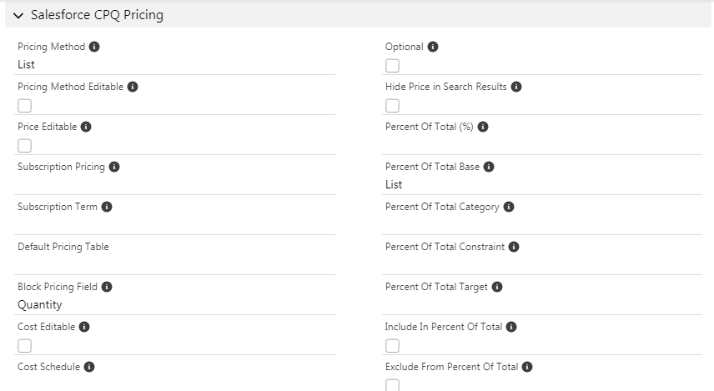
Task: Click the Percent Of Total Target info icon
Action: point(497,287)
